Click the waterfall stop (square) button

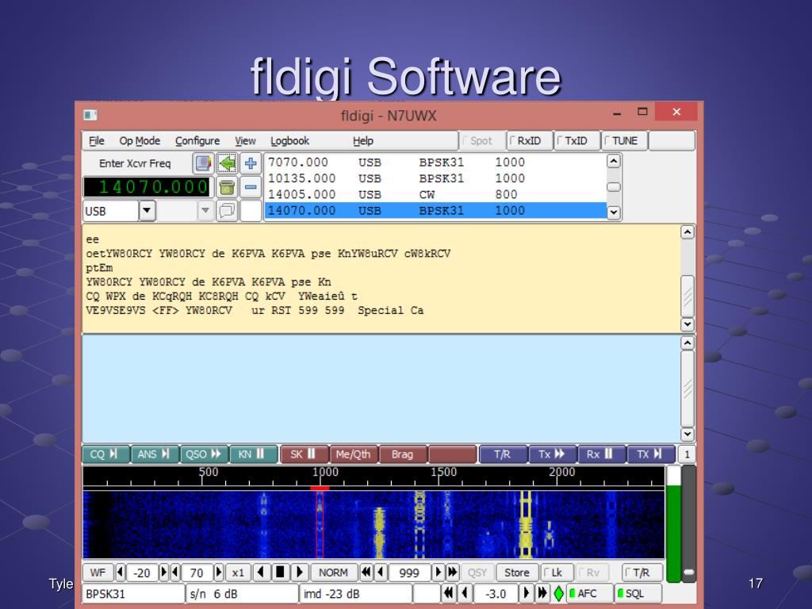coord(280,573)
